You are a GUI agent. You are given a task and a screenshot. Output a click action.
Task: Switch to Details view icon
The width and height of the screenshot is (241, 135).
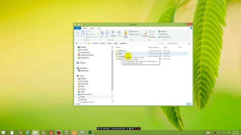click(188, 104)
